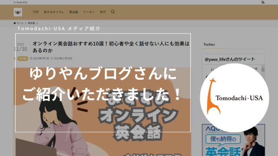Click the 英会話 breadcrumb link

point(31,23)
